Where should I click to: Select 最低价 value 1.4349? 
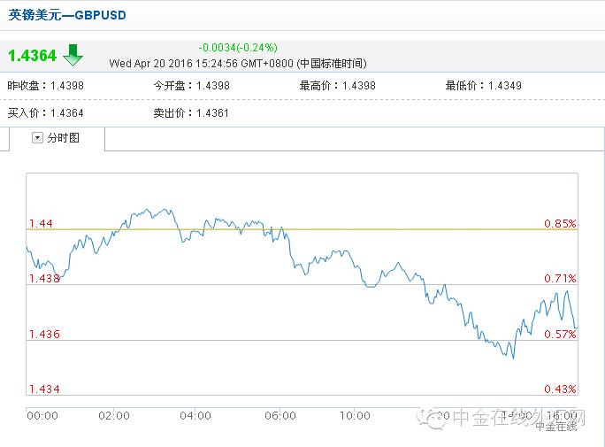[x=505, y=85]
